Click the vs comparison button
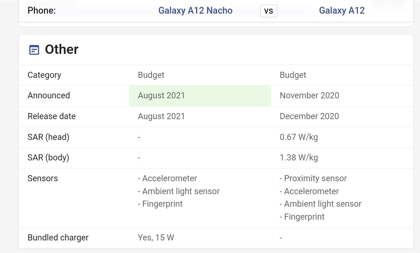 (268, 11)
